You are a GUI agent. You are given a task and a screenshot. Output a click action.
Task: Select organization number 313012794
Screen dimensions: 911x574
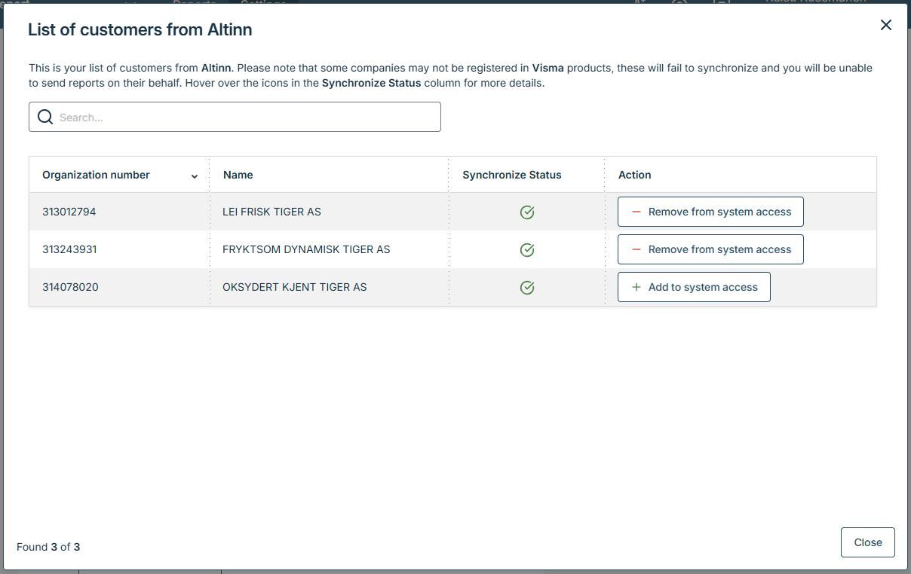(x=69, y=212)
